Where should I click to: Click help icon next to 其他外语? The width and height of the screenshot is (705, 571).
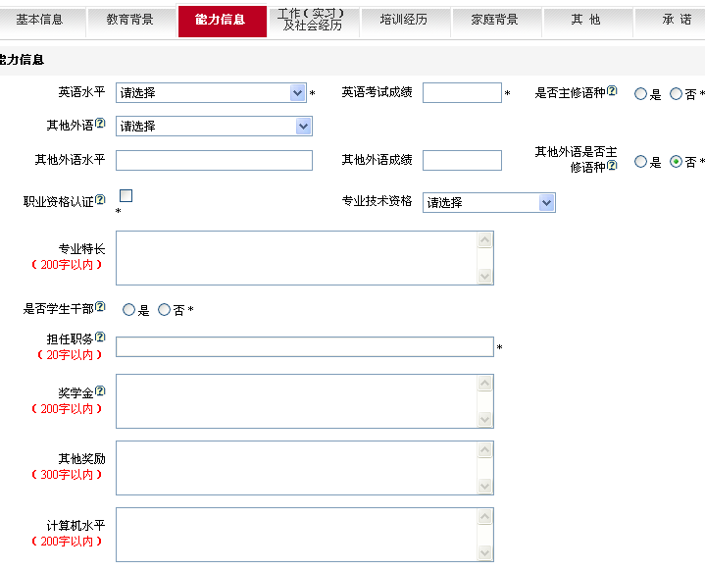pyautogui.click(x=100, y=125)
